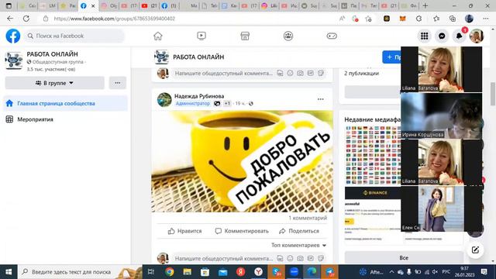Click the new message compose icon

coord(475,250)
